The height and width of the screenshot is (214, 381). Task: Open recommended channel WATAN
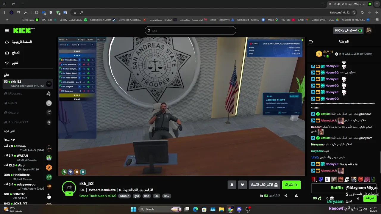(28, 158)
